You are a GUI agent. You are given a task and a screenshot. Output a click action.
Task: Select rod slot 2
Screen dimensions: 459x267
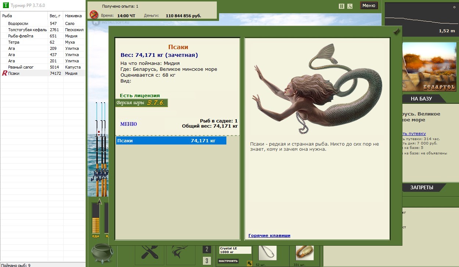click(x=207, y=249)
